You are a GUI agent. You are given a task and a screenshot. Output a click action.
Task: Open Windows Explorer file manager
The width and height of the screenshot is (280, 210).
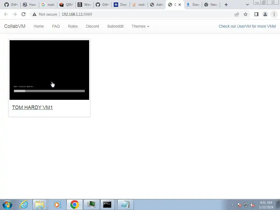point(40,205)
